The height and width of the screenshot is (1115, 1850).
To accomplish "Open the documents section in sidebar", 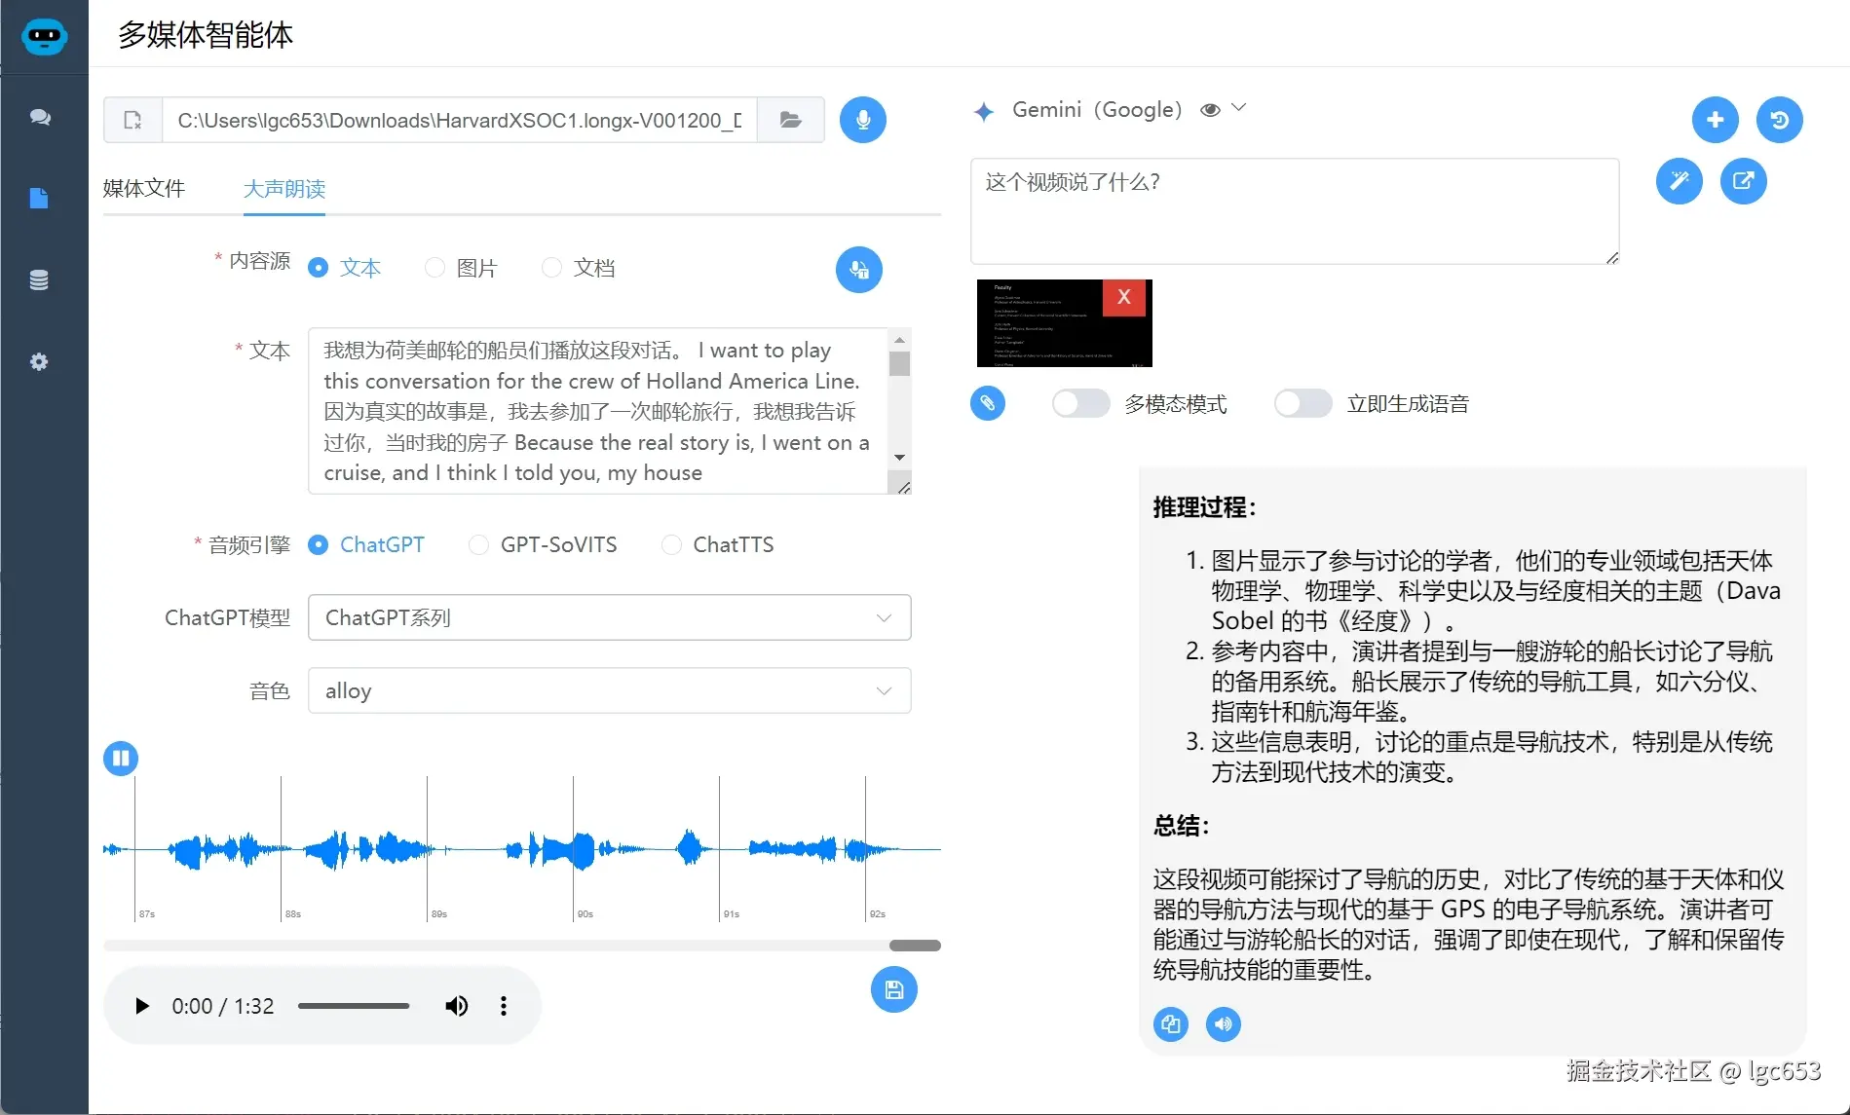I will point(39,199).
